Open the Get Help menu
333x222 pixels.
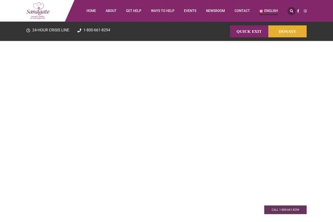pos(134,11)
